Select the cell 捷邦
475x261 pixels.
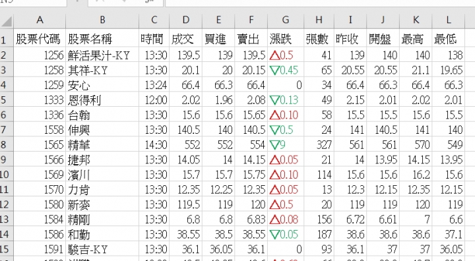(102, 159)
